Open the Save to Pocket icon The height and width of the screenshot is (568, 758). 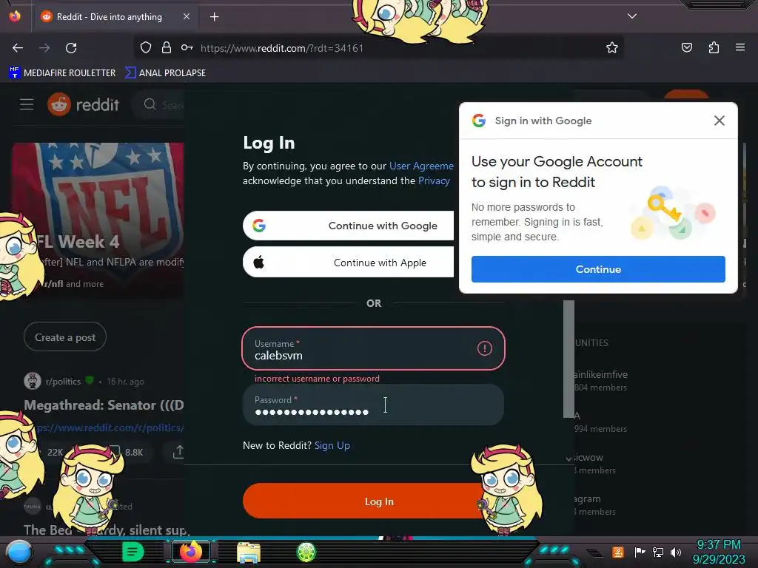[686, 47]
